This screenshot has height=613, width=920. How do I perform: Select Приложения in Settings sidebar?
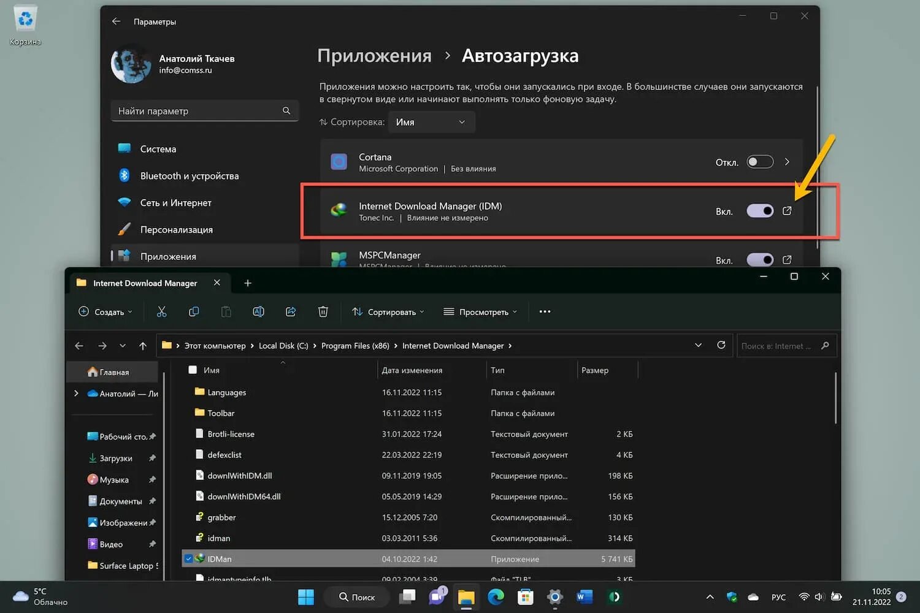pos(204,256)
